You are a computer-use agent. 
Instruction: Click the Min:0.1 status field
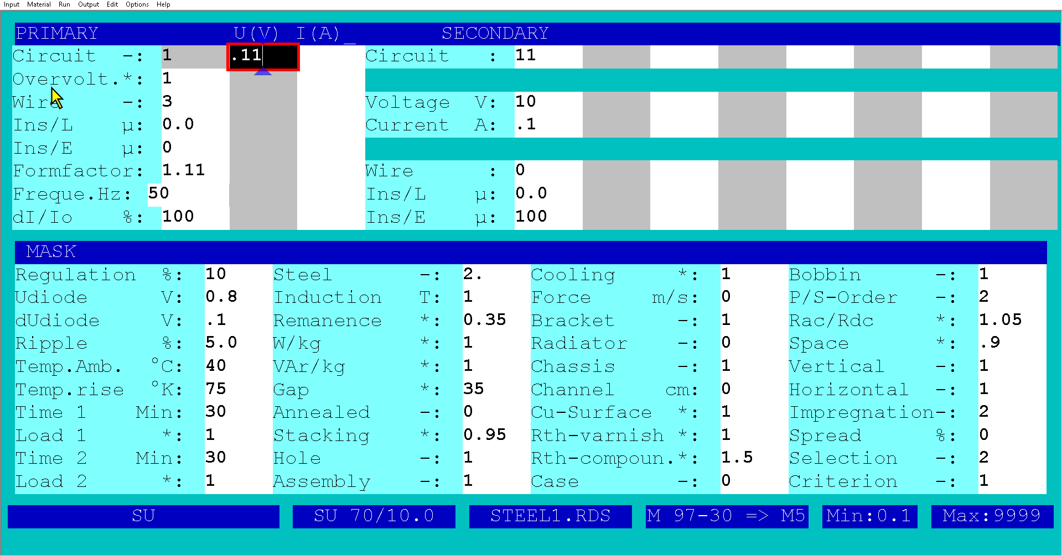point(869,516)
